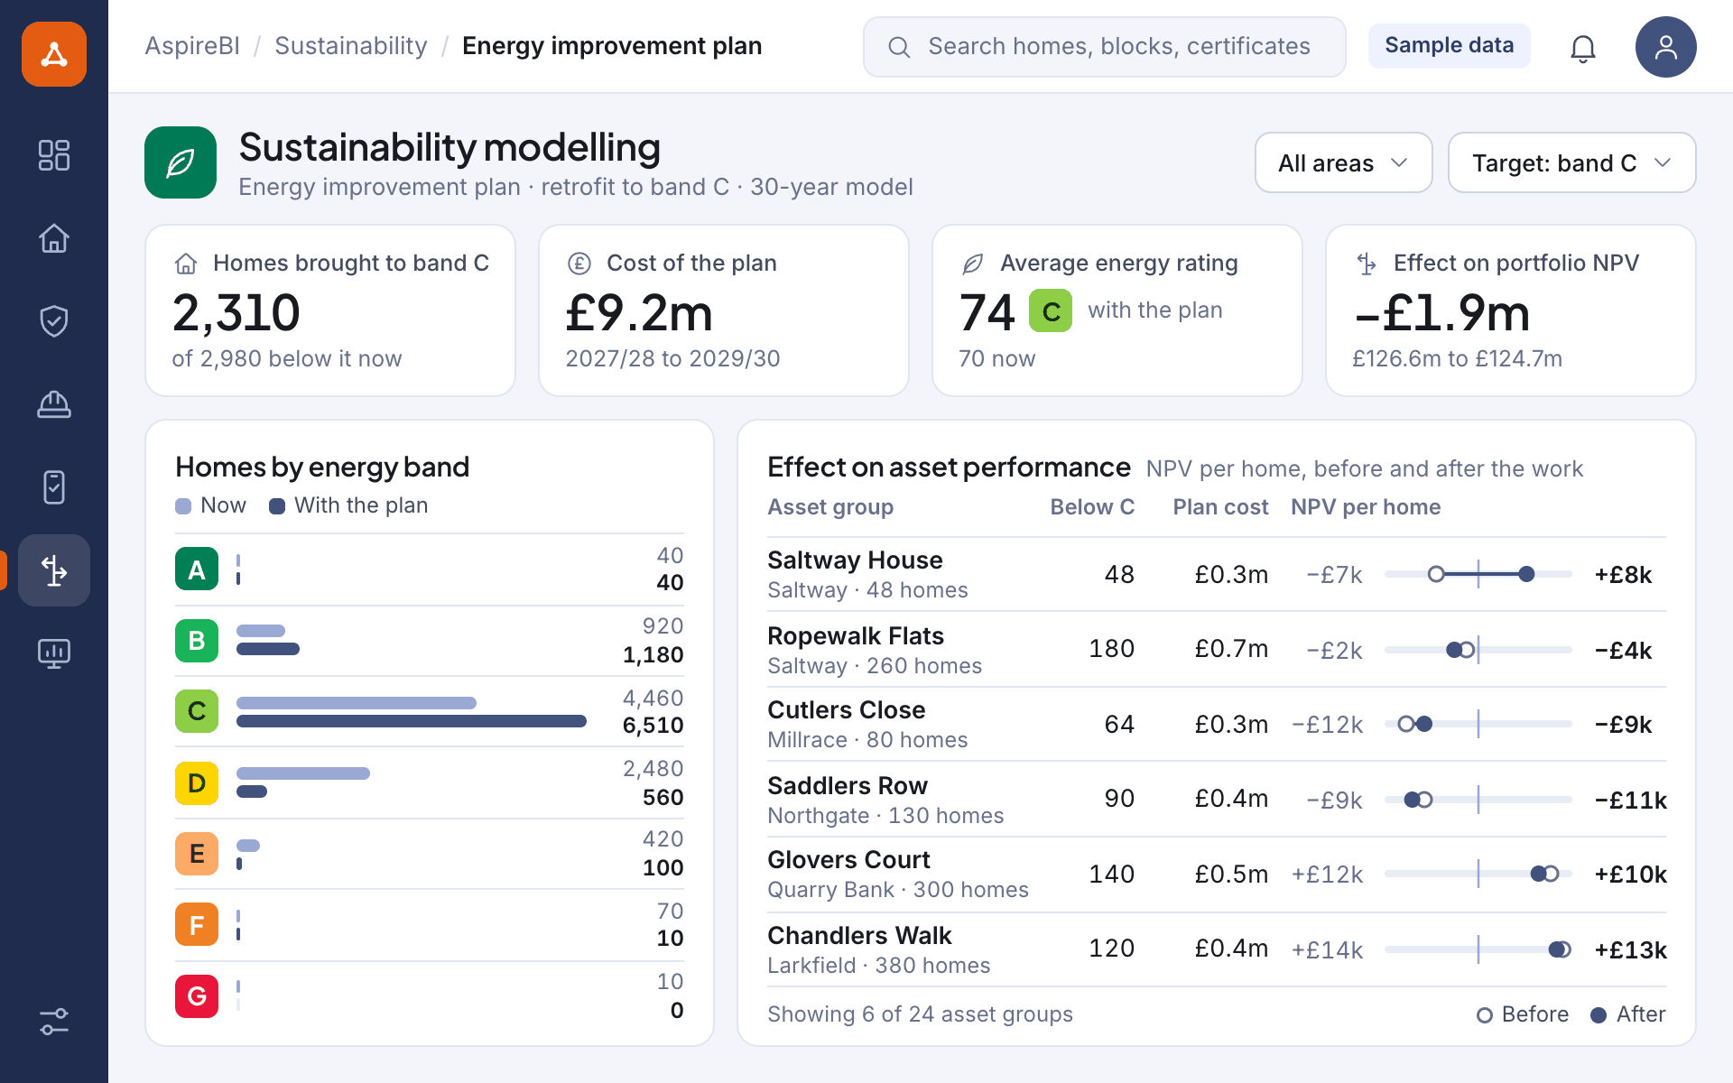The width and height of the screenshot is (1733, 1083).
Task: Open the user profile avatar
Action: click(x=1666, y=47)
